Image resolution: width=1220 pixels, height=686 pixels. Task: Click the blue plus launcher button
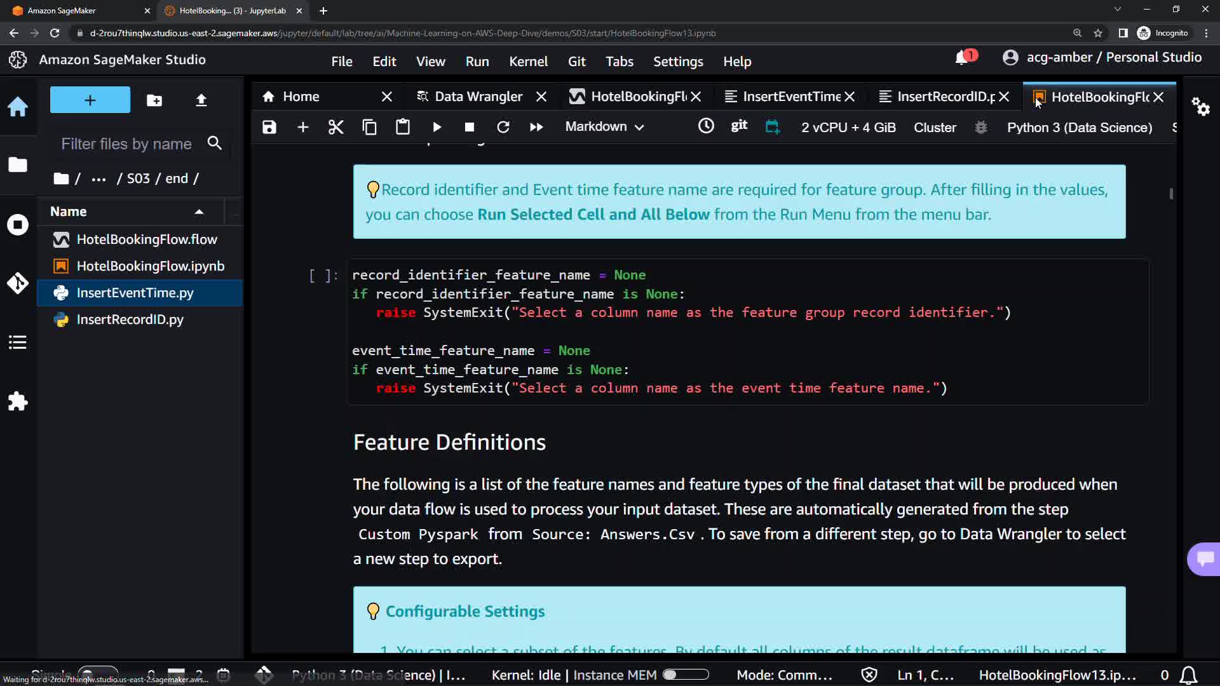pos(90,100)
